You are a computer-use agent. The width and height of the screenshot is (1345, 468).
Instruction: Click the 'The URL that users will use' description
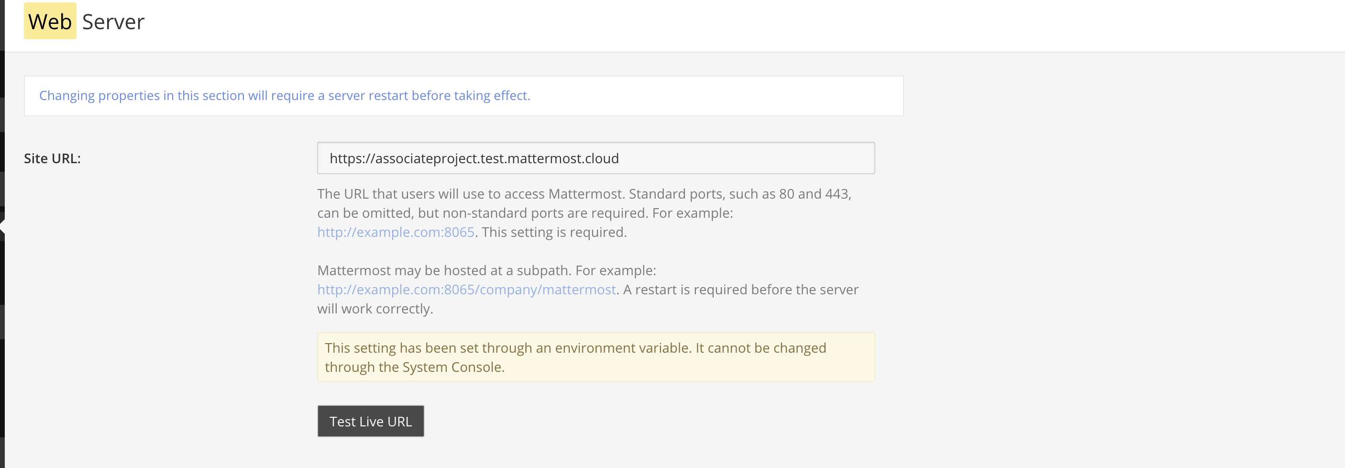(x=585, y=212)
